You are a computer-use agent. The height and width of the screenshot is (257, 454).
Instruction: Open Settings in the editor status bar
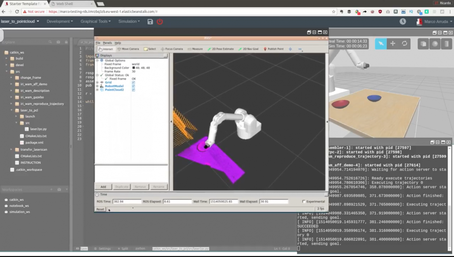[103, 248]
